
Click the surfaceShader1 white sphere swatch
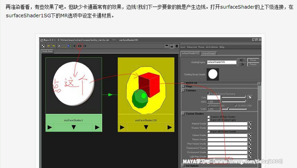click(x=74, y=84)
